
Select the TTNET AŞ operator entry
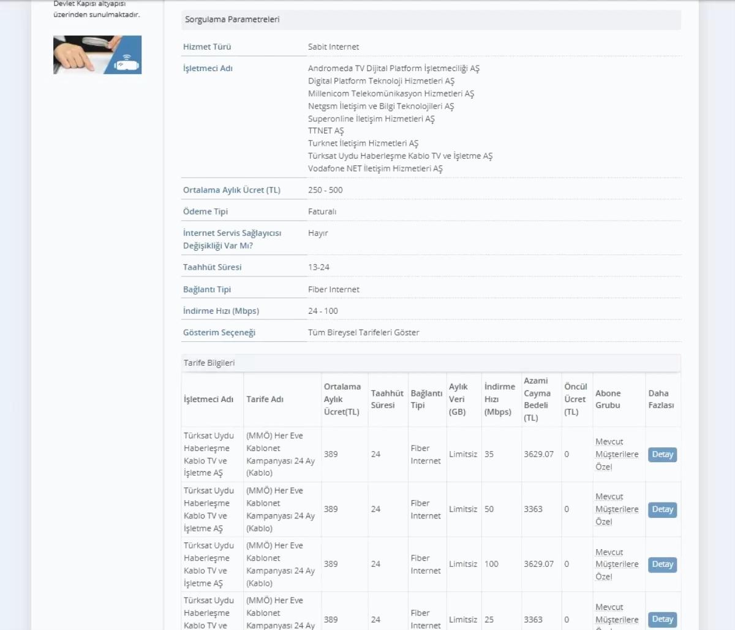point(326,131)
